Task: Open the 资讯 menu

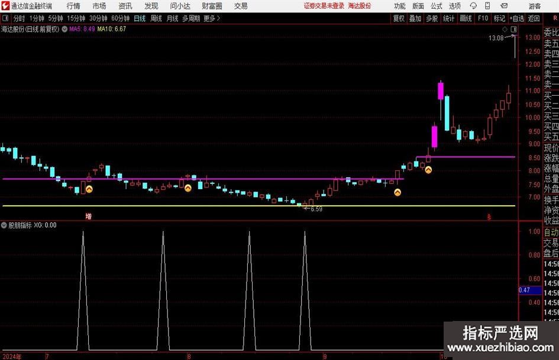Action: pos(125,6)
